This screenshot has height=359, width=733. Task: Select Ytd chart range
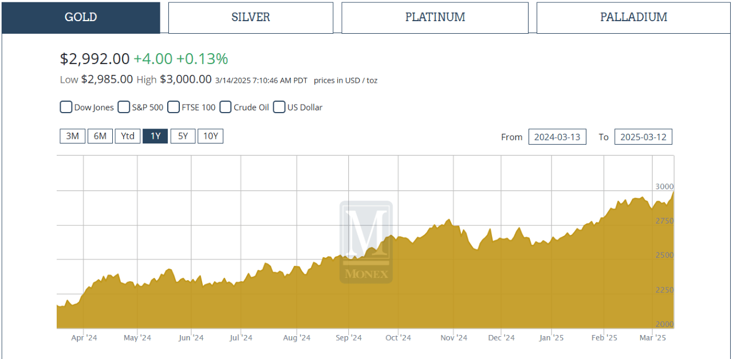click(128, 136)
